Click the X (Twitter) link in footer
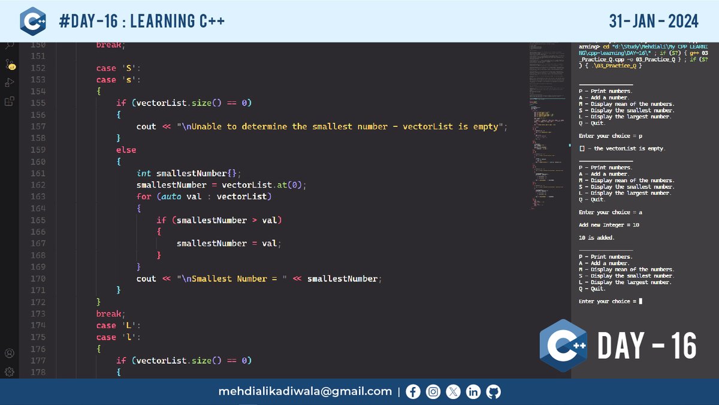 coord(453,391)
